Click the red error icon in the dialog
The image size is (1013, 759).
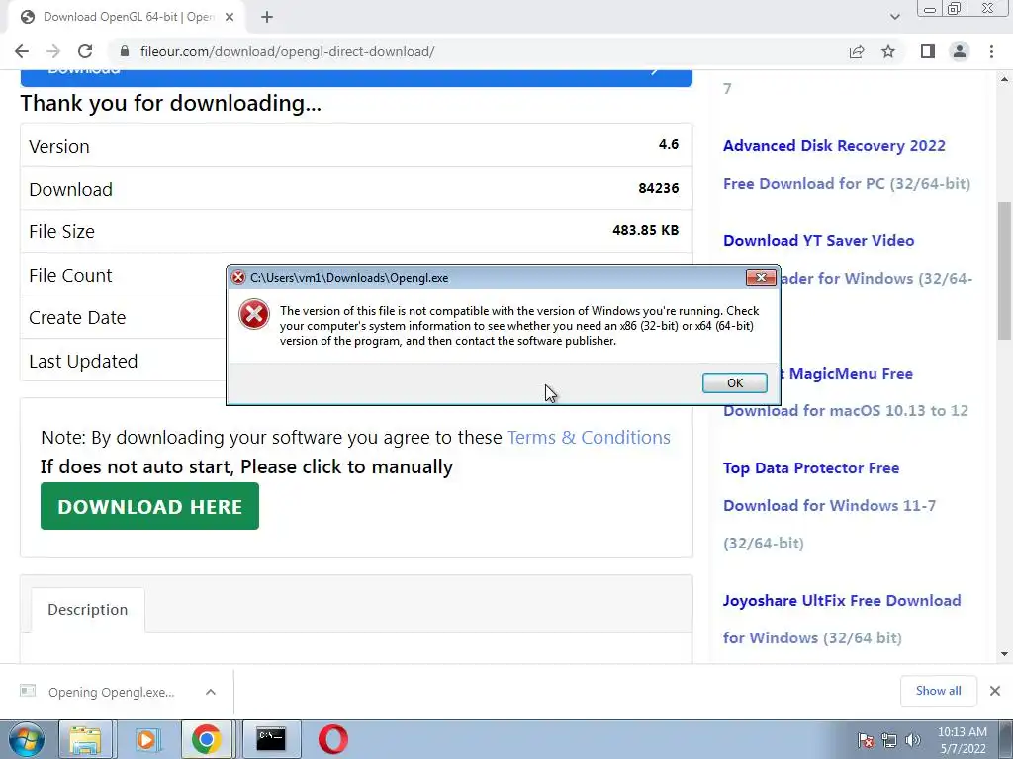pos(254,315)
